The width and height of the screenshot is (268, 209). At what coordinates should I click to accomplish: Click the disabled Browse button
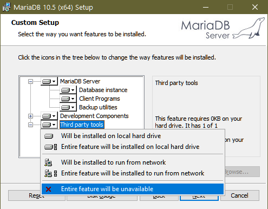point(242,172)
